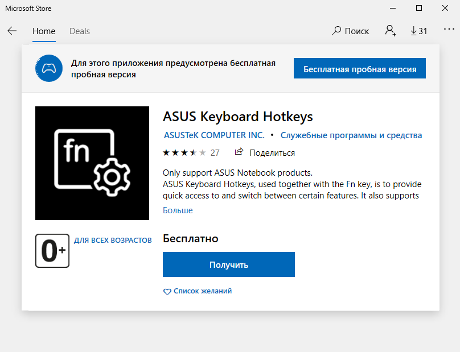Click the 0+ age rating badge
The width and height of the screenshot is (460, 352).
click(x=52, y=251)
